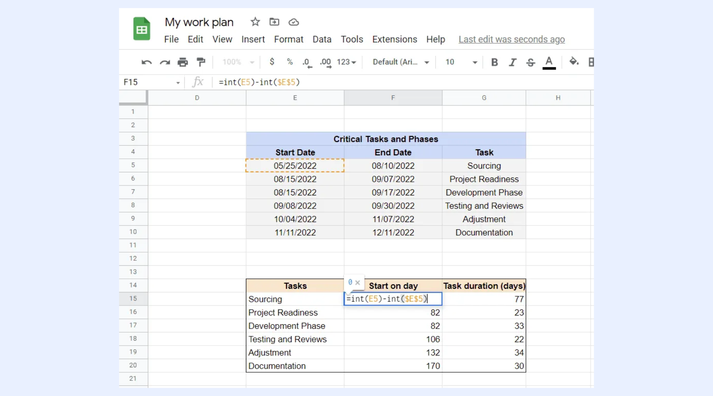Open the Insert menu

253,39
